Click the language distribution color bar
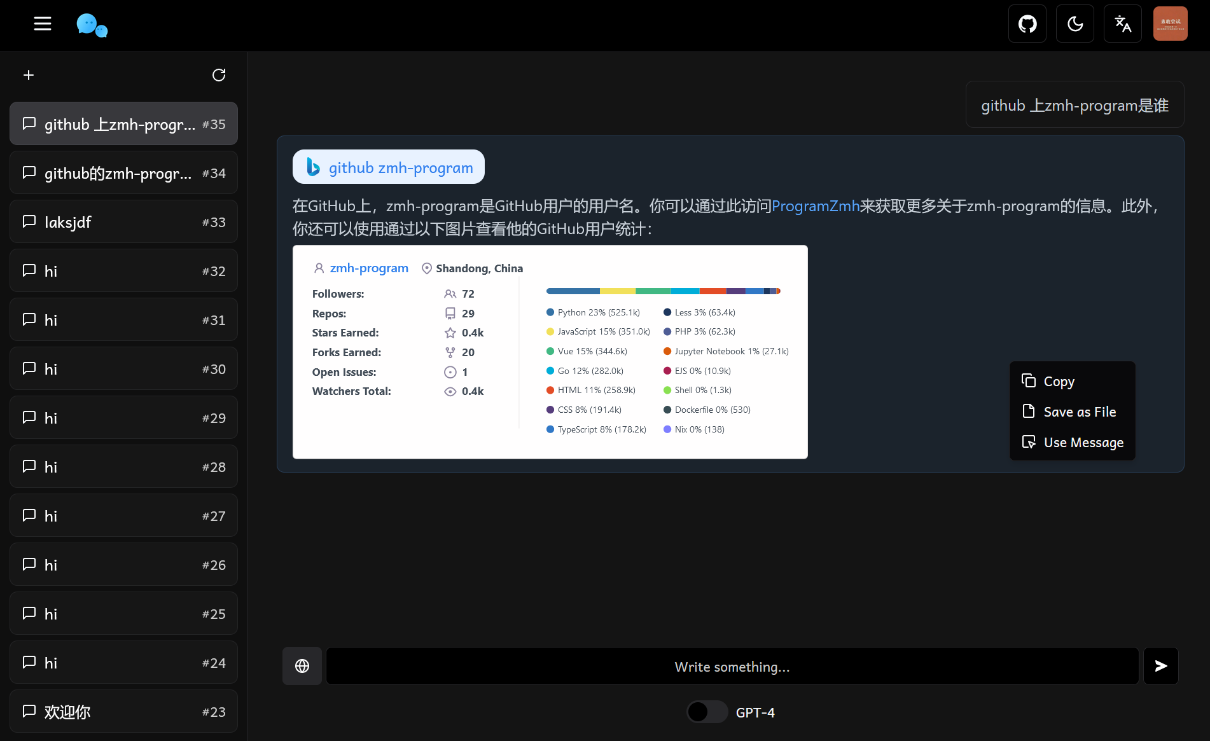Viewport: 1210px width, 741px height. point(664,291)
